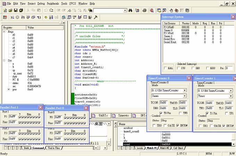Collapse the Regs tree node
Image resolution: width=236 pixels, height=156 pixels.
coord(4,32)
